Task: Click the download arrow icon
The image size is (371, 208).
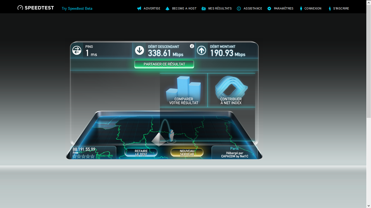Action: coord(140,50)
